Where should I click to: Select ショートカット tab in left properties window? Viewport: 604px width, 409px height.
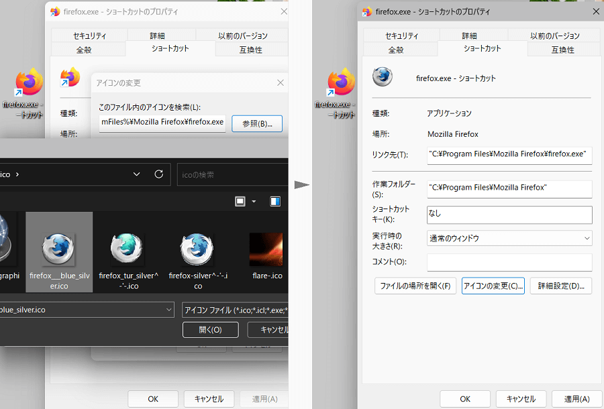[170, 48]
